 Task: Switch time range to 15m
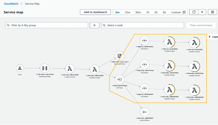click(127, 12)
